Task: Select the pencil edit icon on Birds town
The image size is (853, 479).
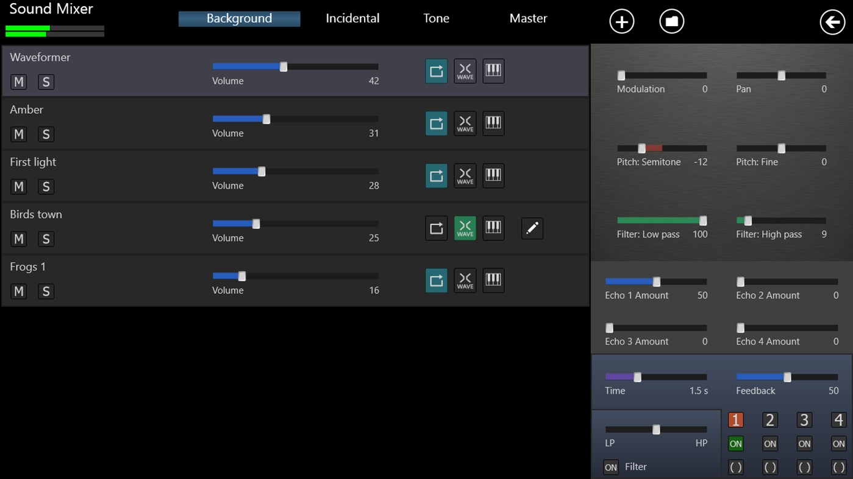Action: (x=532, y=228)
